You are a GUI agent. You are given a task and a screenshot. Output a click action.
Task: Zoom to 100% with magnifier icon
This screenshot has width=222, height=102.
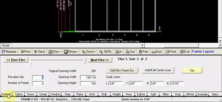pyautogui.click(x=101, y=52)
